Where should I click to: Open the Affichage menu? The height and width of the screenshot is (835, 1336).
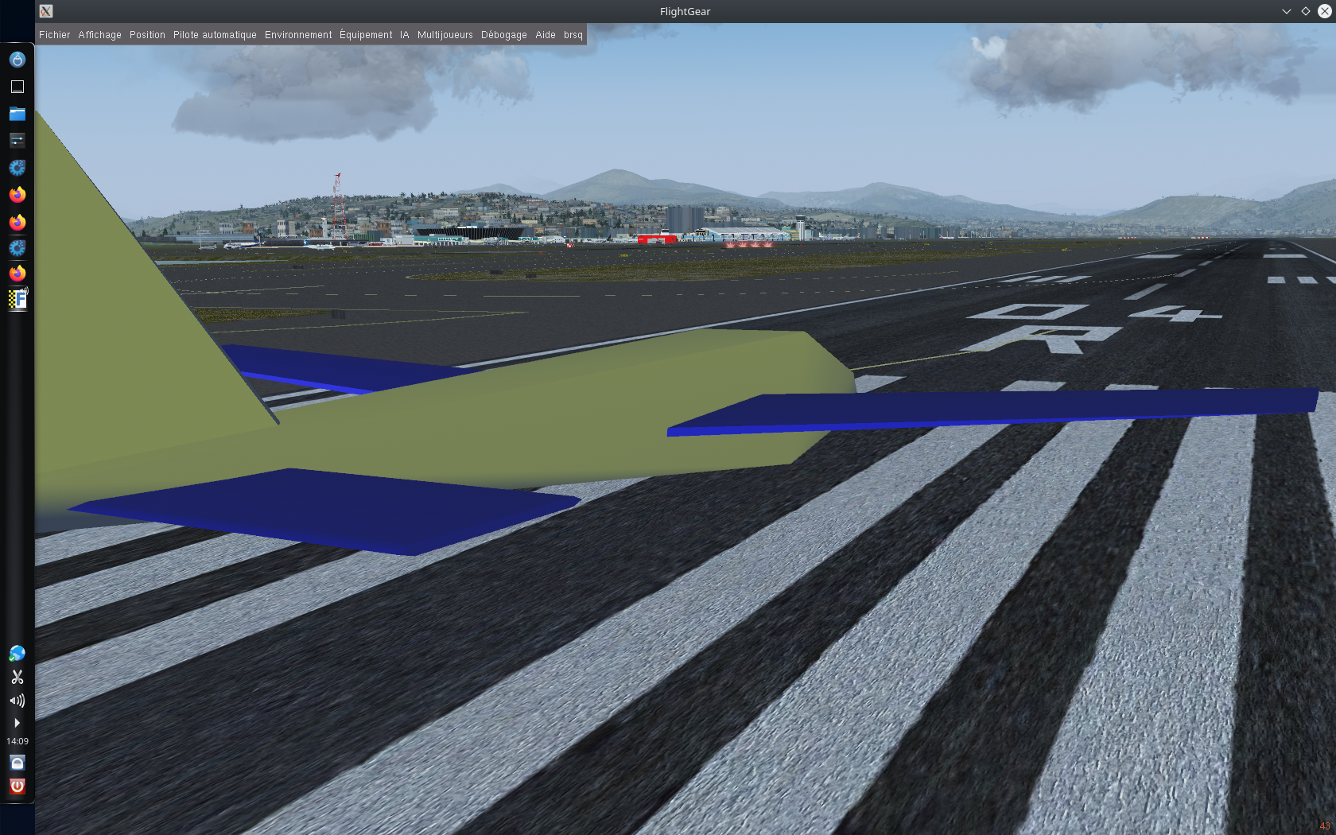(x=99, y=35)
